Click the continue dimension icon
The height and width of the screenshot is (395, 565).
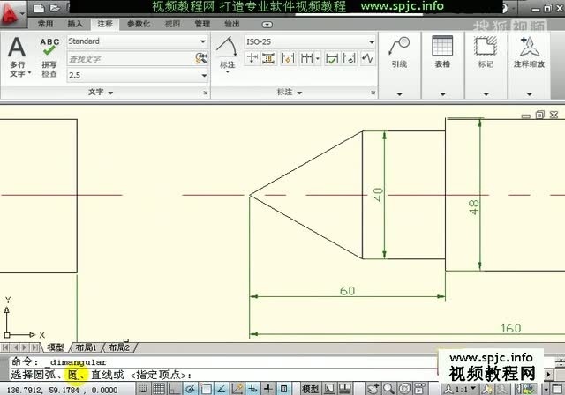(306, 58)
